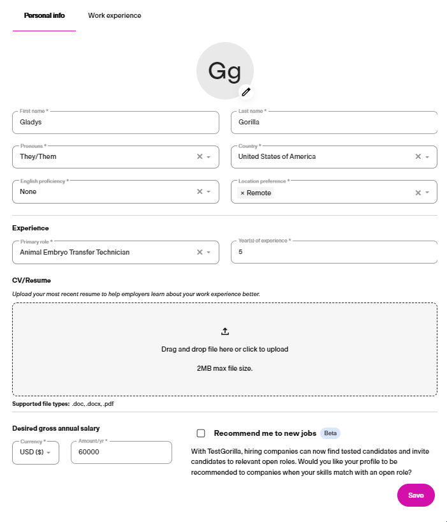Clear the Country field value
447x522 pixels.
click(x=418, y=156)
